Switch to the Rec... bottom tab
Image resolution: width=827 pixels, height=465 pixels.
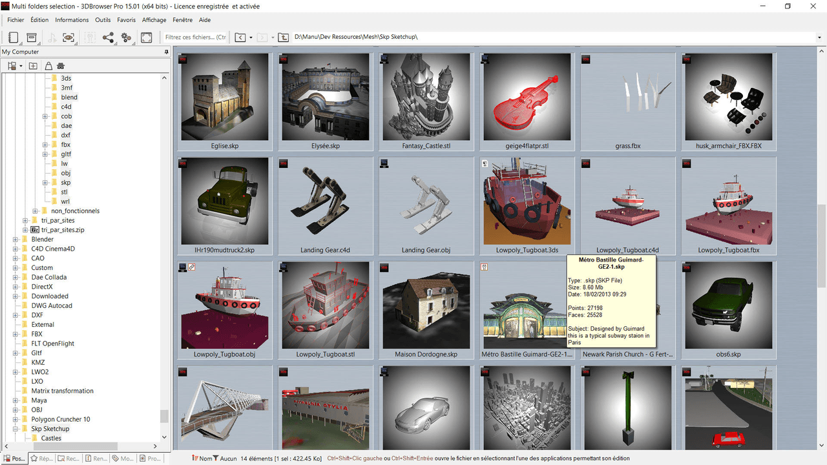click(68, 459)
